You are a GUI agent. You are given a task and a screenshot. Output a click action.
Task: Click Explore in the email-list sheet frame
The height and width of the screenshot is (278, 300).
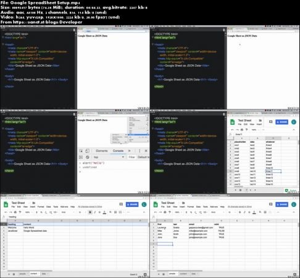[x=295, y=274]
